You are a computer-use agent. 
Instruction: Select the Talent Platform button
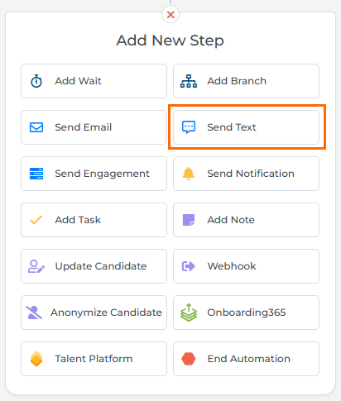(94, 359)
